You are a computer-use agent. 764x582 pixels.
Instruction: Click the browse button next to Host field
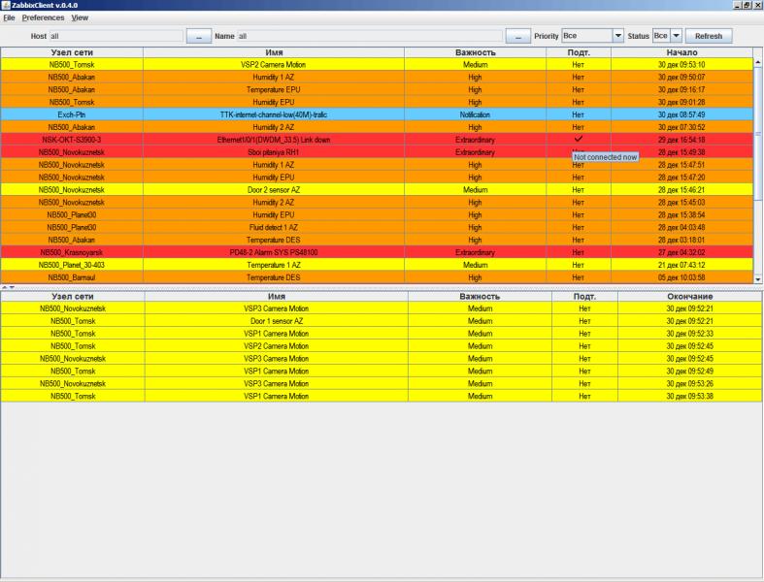tap(199, 36)
